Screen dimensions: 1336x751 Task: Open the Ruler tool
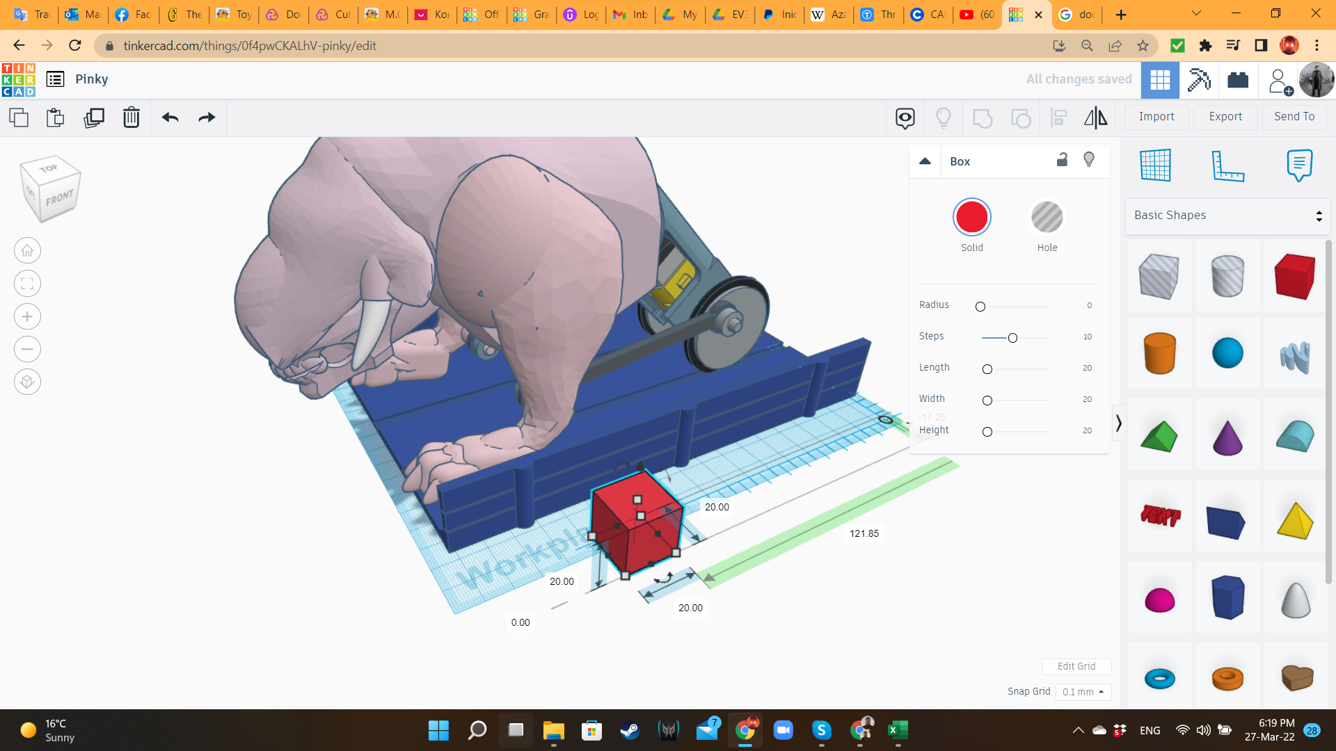(1227, 165)
